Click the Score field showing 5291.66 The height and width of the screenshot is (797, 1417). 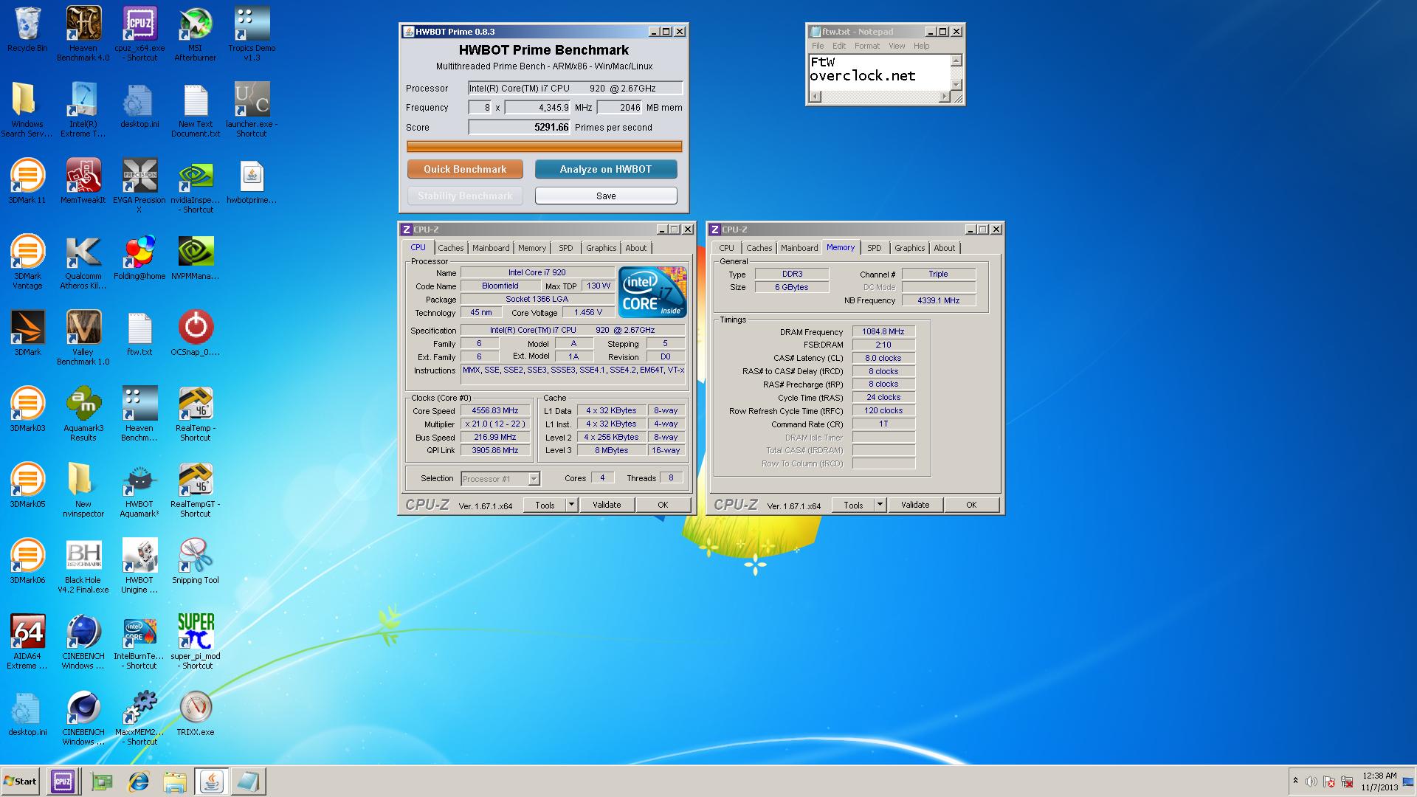(520, 127)
